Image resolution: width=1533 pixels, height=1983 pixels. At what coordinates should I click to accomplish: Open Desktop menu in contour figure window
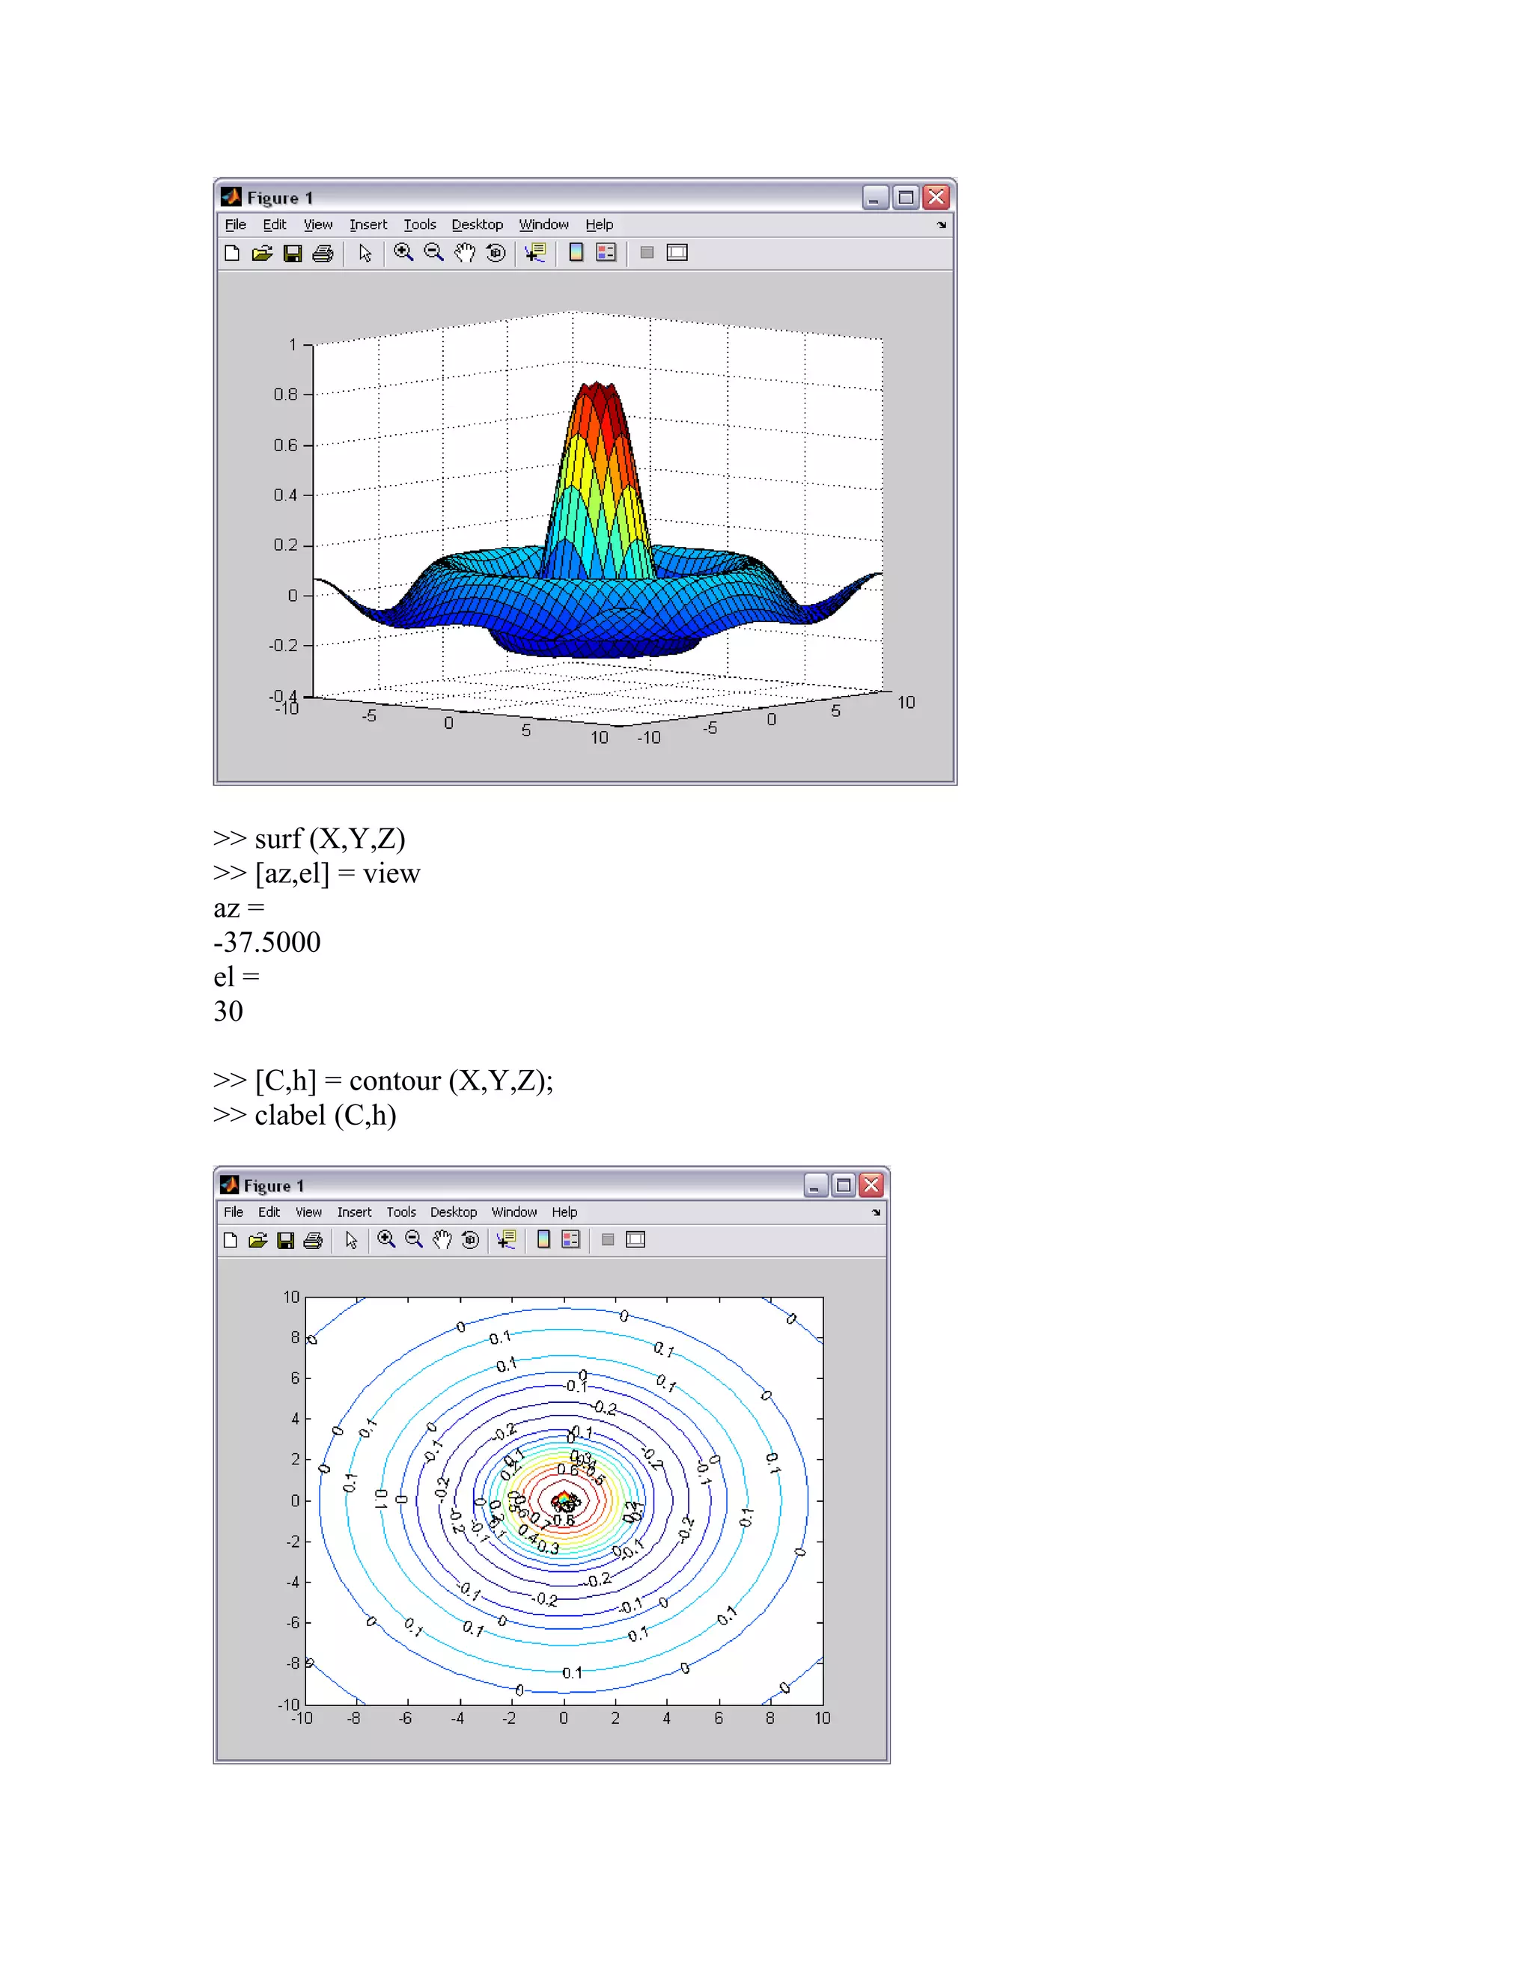(x=453, y=1212)
